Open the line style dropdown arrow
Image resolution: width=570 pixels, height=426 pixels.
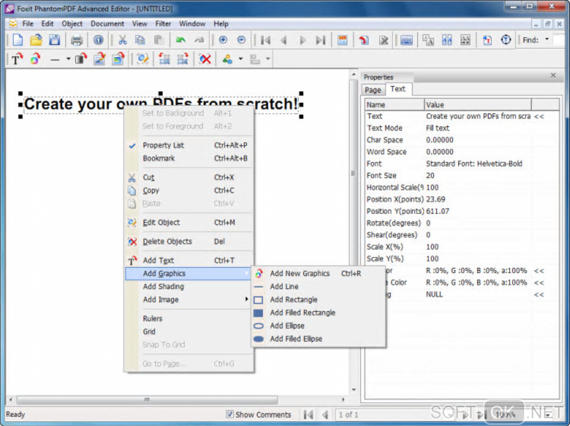click(68, 59)
